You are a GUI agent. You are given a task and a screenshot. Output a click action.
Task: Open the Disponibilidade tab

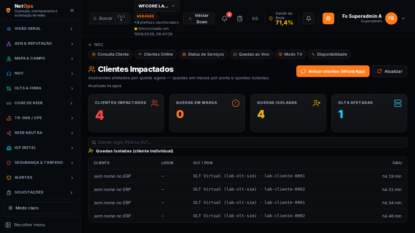329,54
